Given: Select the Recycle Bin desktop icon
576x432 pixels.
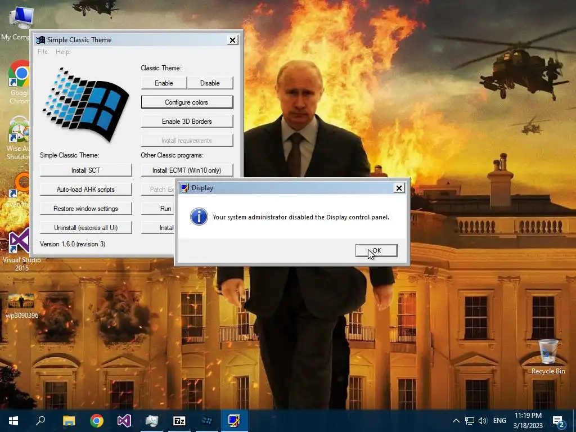Looking at the screenshot, I should coord(548,357).
